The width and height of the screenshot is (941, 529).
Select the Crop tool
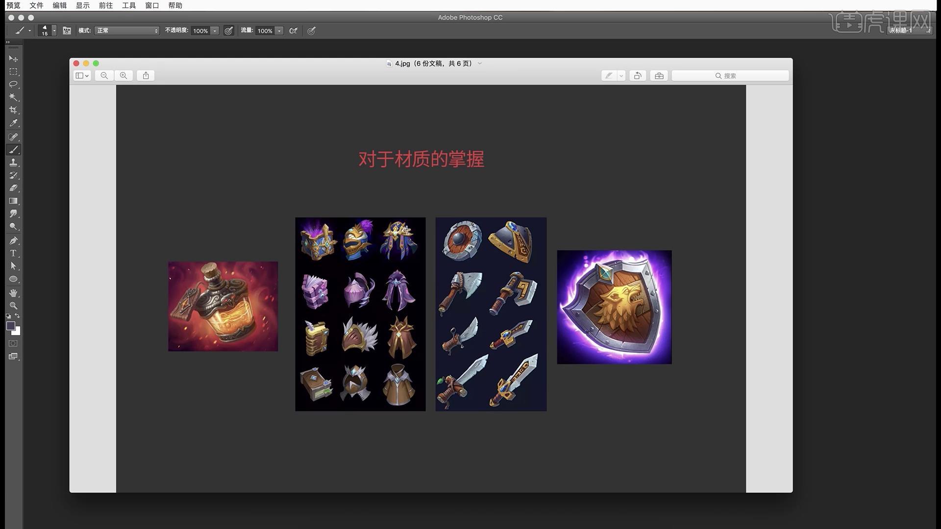click(x=13, y=110)
